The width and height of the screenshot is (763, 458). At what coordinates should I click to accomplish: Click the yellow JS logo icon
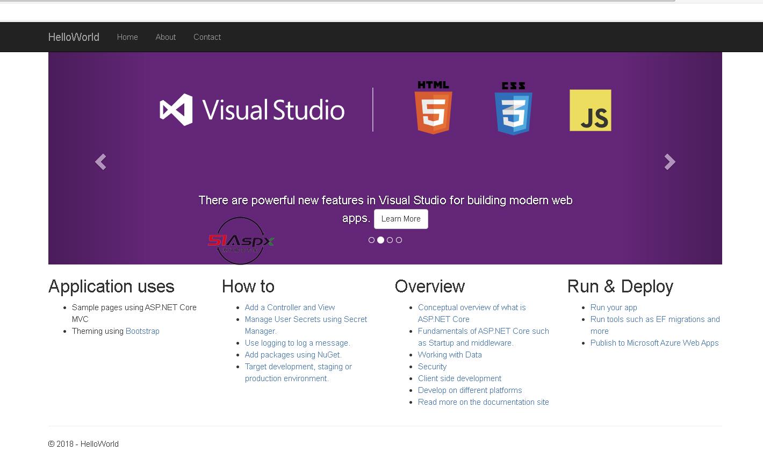click(x=591, y=110)
